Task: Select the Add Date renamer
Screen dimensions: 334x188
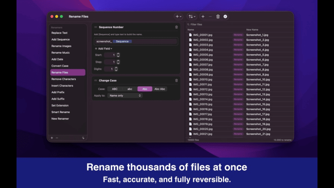Action: click(68, 59)
